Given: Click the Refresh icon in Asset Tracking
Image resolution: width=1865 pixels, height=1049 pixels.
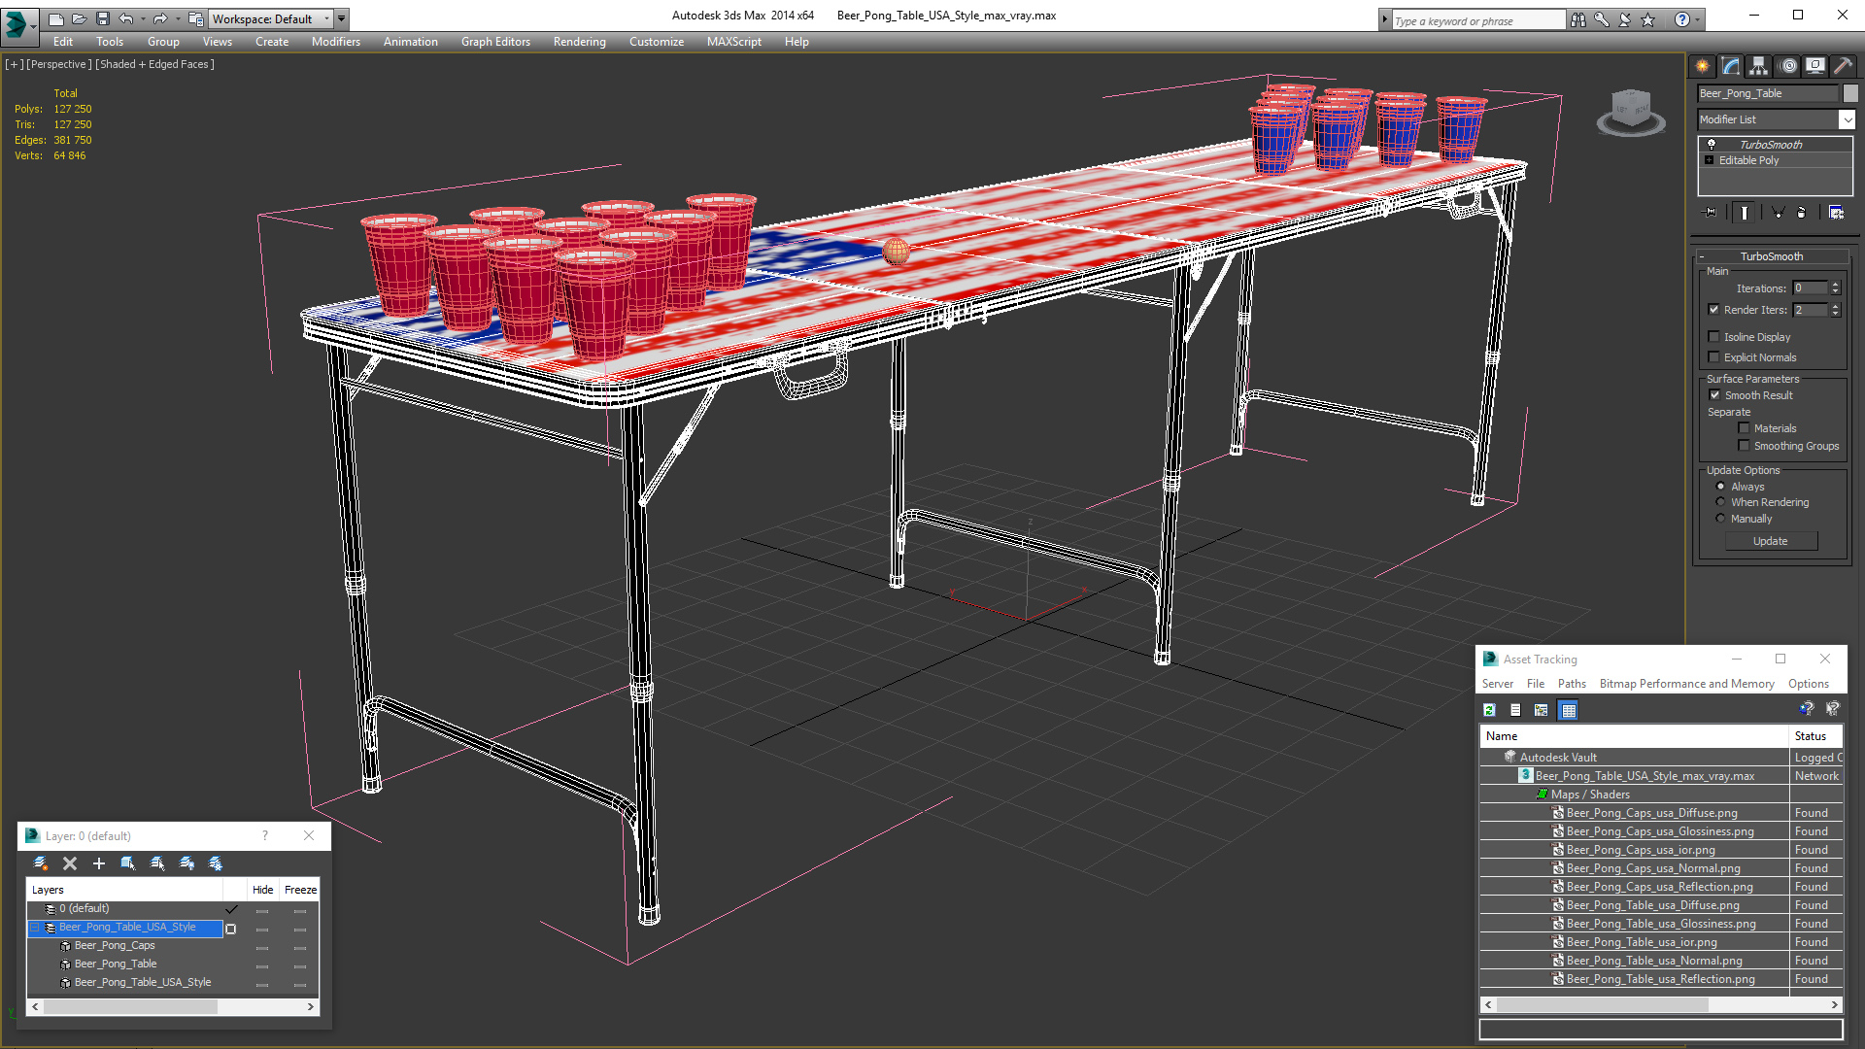Looking at the screenshot, I should point(1489,710).
